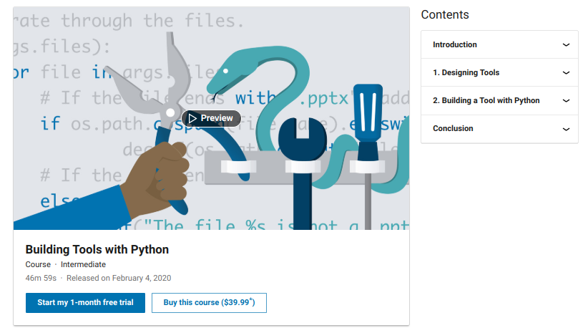The image size is (588, 333).
Task: Start my 1-month free trial
Action: 86,303
